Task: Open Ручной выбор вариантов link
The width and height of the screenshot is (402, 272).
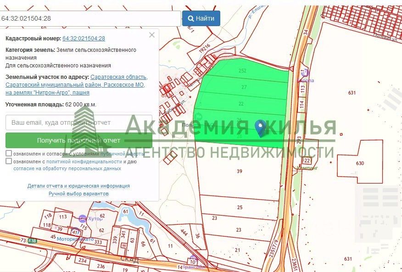Action: pyautogui.click(x=78, y=194)
